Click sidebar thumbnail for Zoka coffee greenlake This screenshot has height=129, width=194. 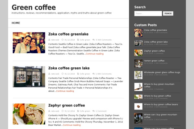pyautogui.click(x=138, y=33)
